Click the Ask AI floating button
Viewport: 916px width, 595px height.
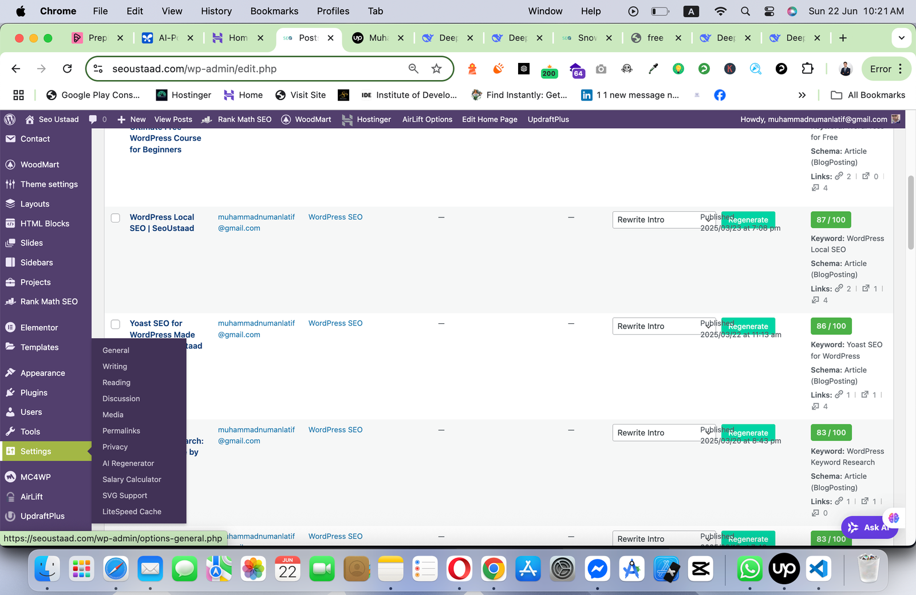pos(870,527)
